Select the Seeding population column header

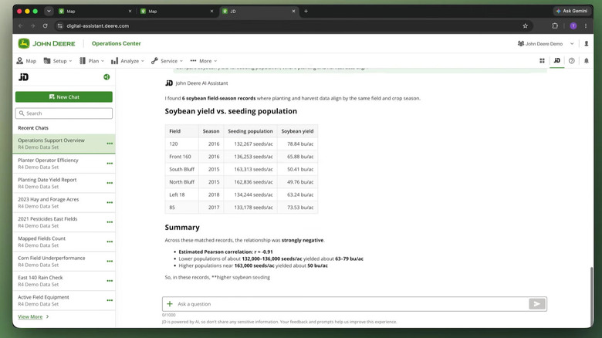[250, 131]
